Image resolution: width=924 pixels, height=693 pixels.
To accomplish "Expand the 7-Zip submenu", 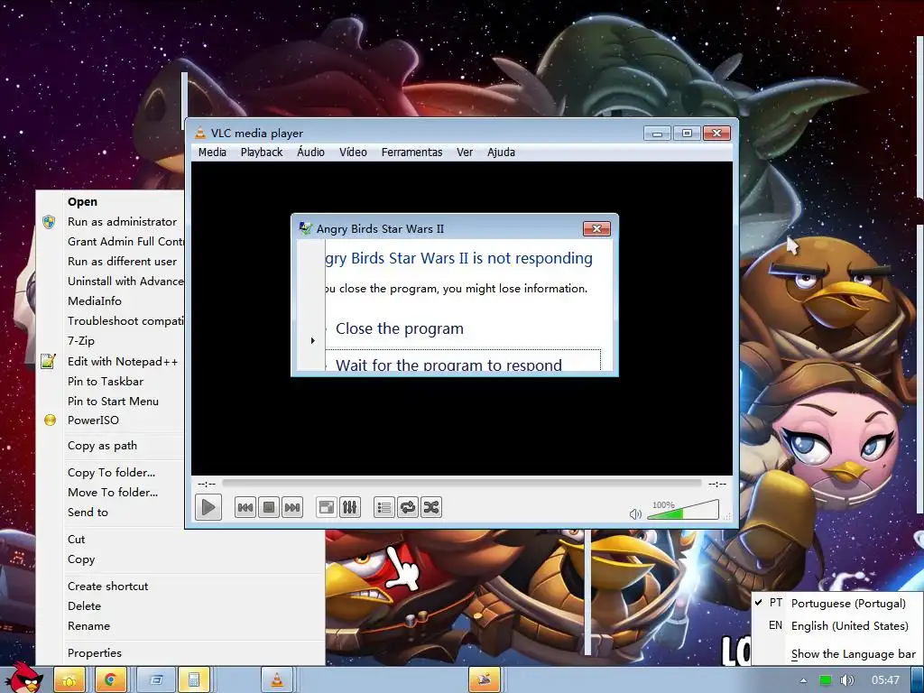I will coord(80,340).
